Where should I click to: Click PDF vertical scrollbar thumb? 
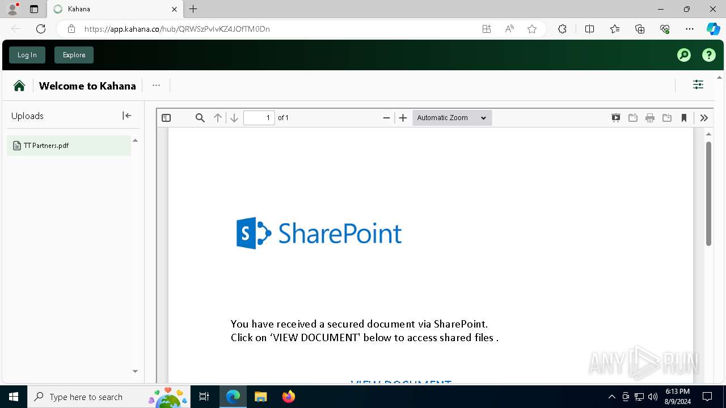pyautogui.click(x=708, y=194)
